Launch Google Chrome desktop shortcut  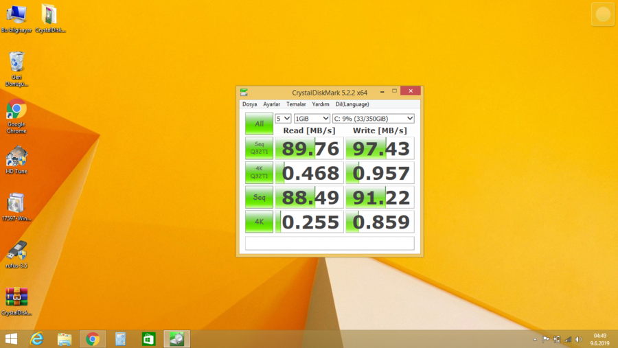pos(16,116)
